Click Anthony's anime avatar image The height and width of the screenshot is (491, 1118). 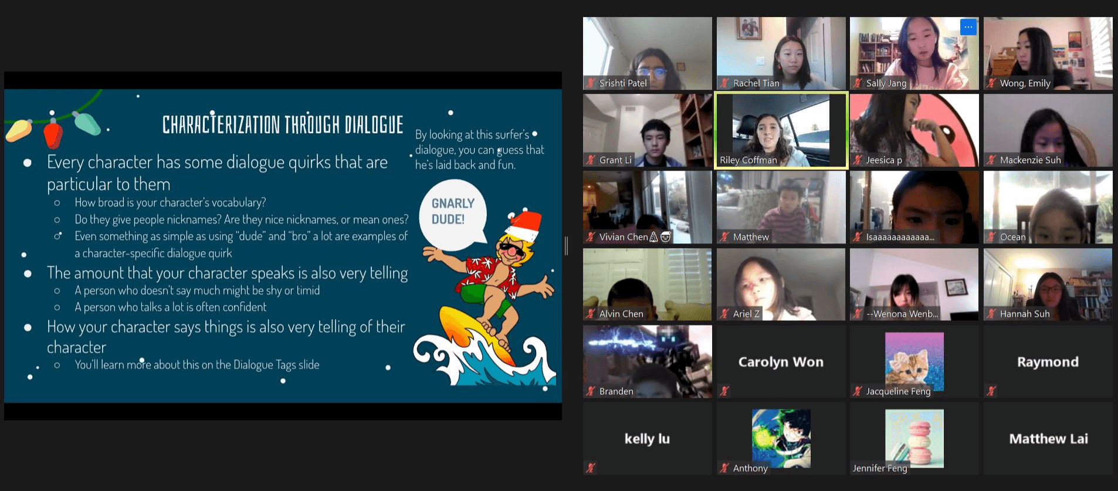point(781,437)
